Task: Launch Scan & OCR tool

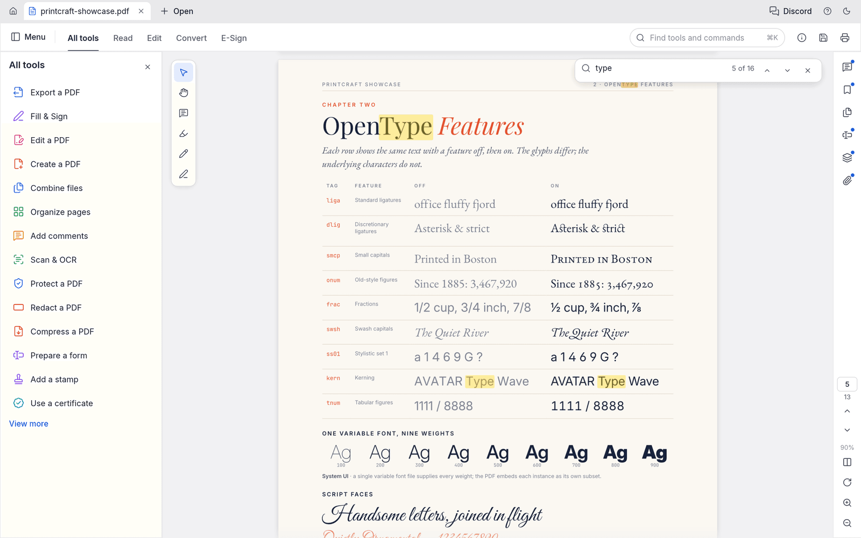Action: click(x=81, y=260)
